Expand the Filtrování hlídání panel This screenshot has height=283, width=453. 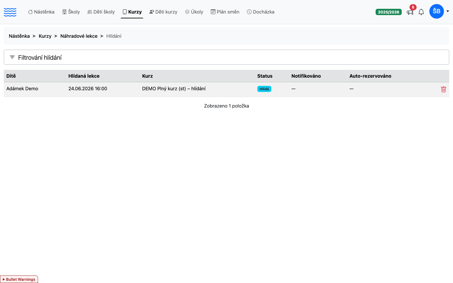point(226,57)
